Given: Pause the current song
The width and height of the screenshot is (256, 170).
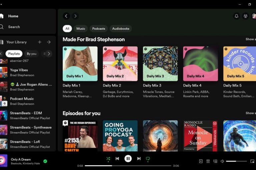Looking at the screenshot, I should [128, 159].
